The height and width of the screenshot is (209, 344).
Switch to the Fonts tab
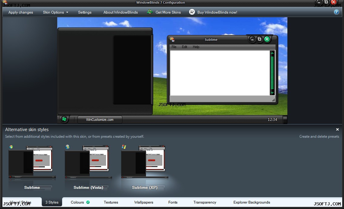[x=173, y=202]
